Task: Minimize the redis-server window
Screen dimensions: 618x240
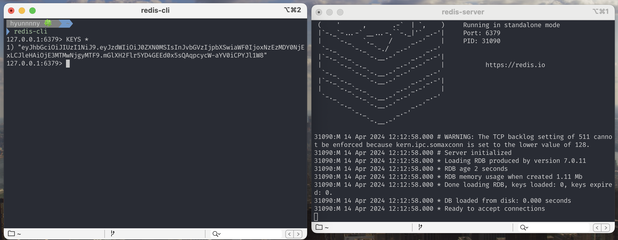Action: click(x=329, y=12)
